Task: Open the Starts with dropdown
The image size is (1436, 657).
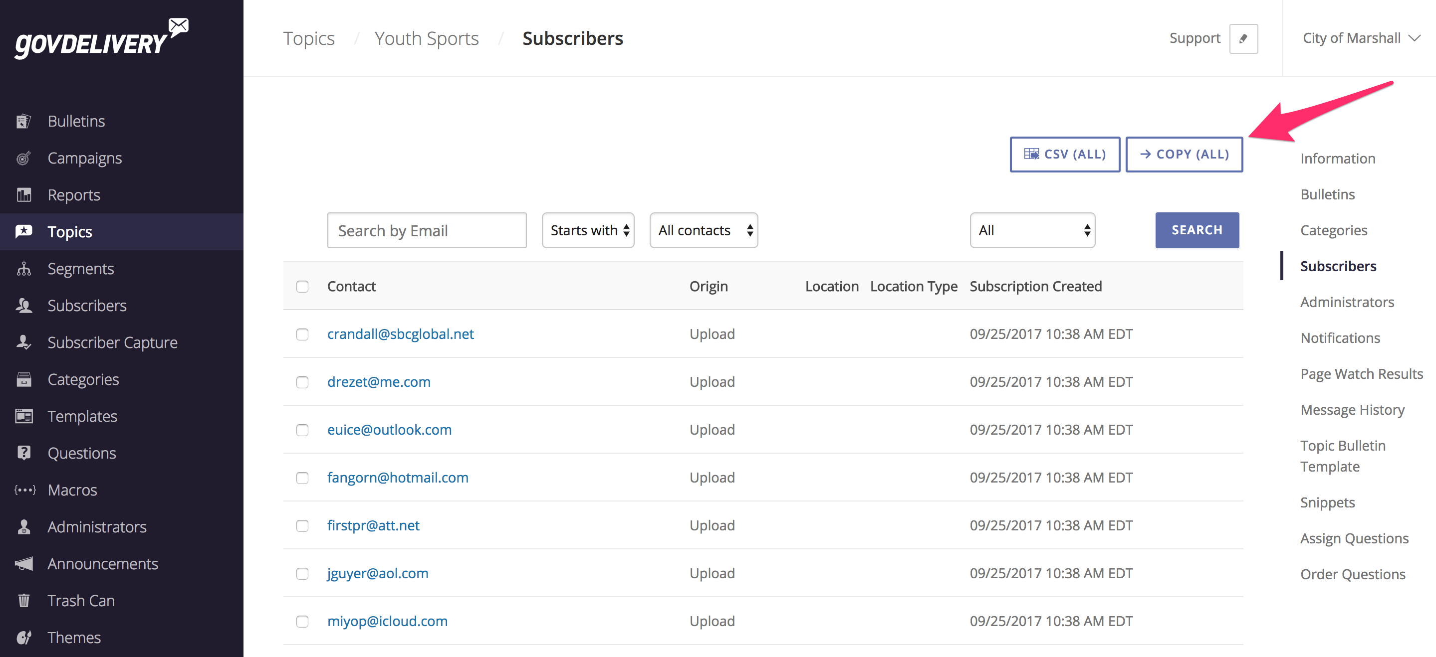Action: (x=588, y=230)
